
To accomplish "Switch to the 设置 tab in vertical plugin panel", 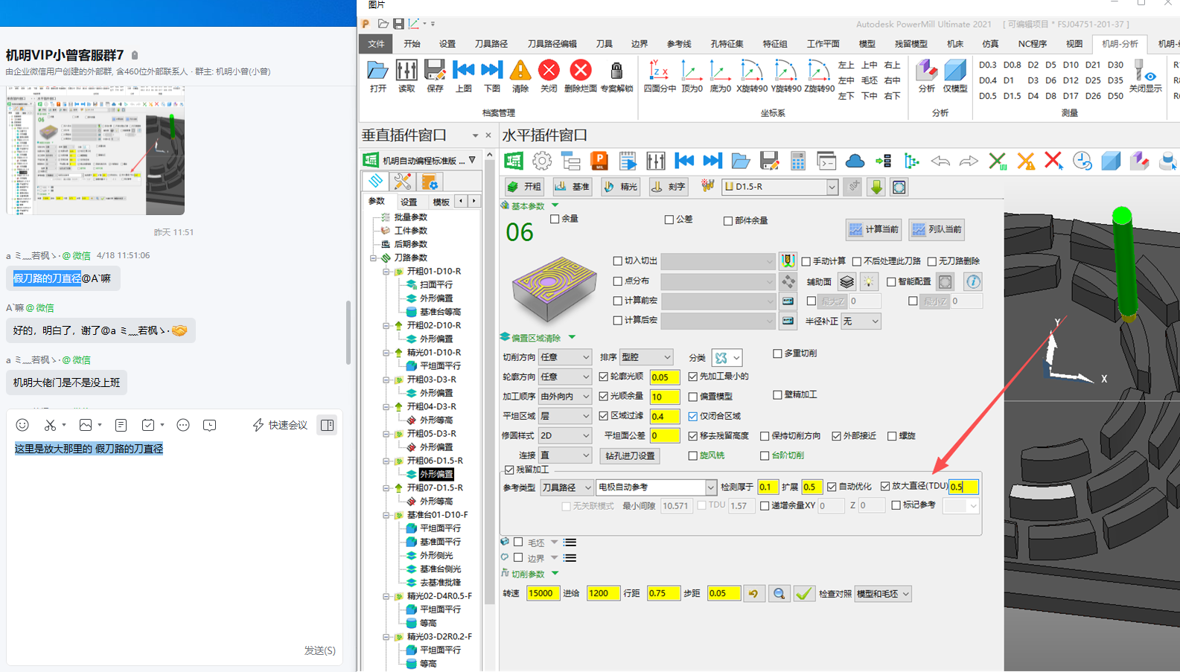I will click(x=409, y=202).
